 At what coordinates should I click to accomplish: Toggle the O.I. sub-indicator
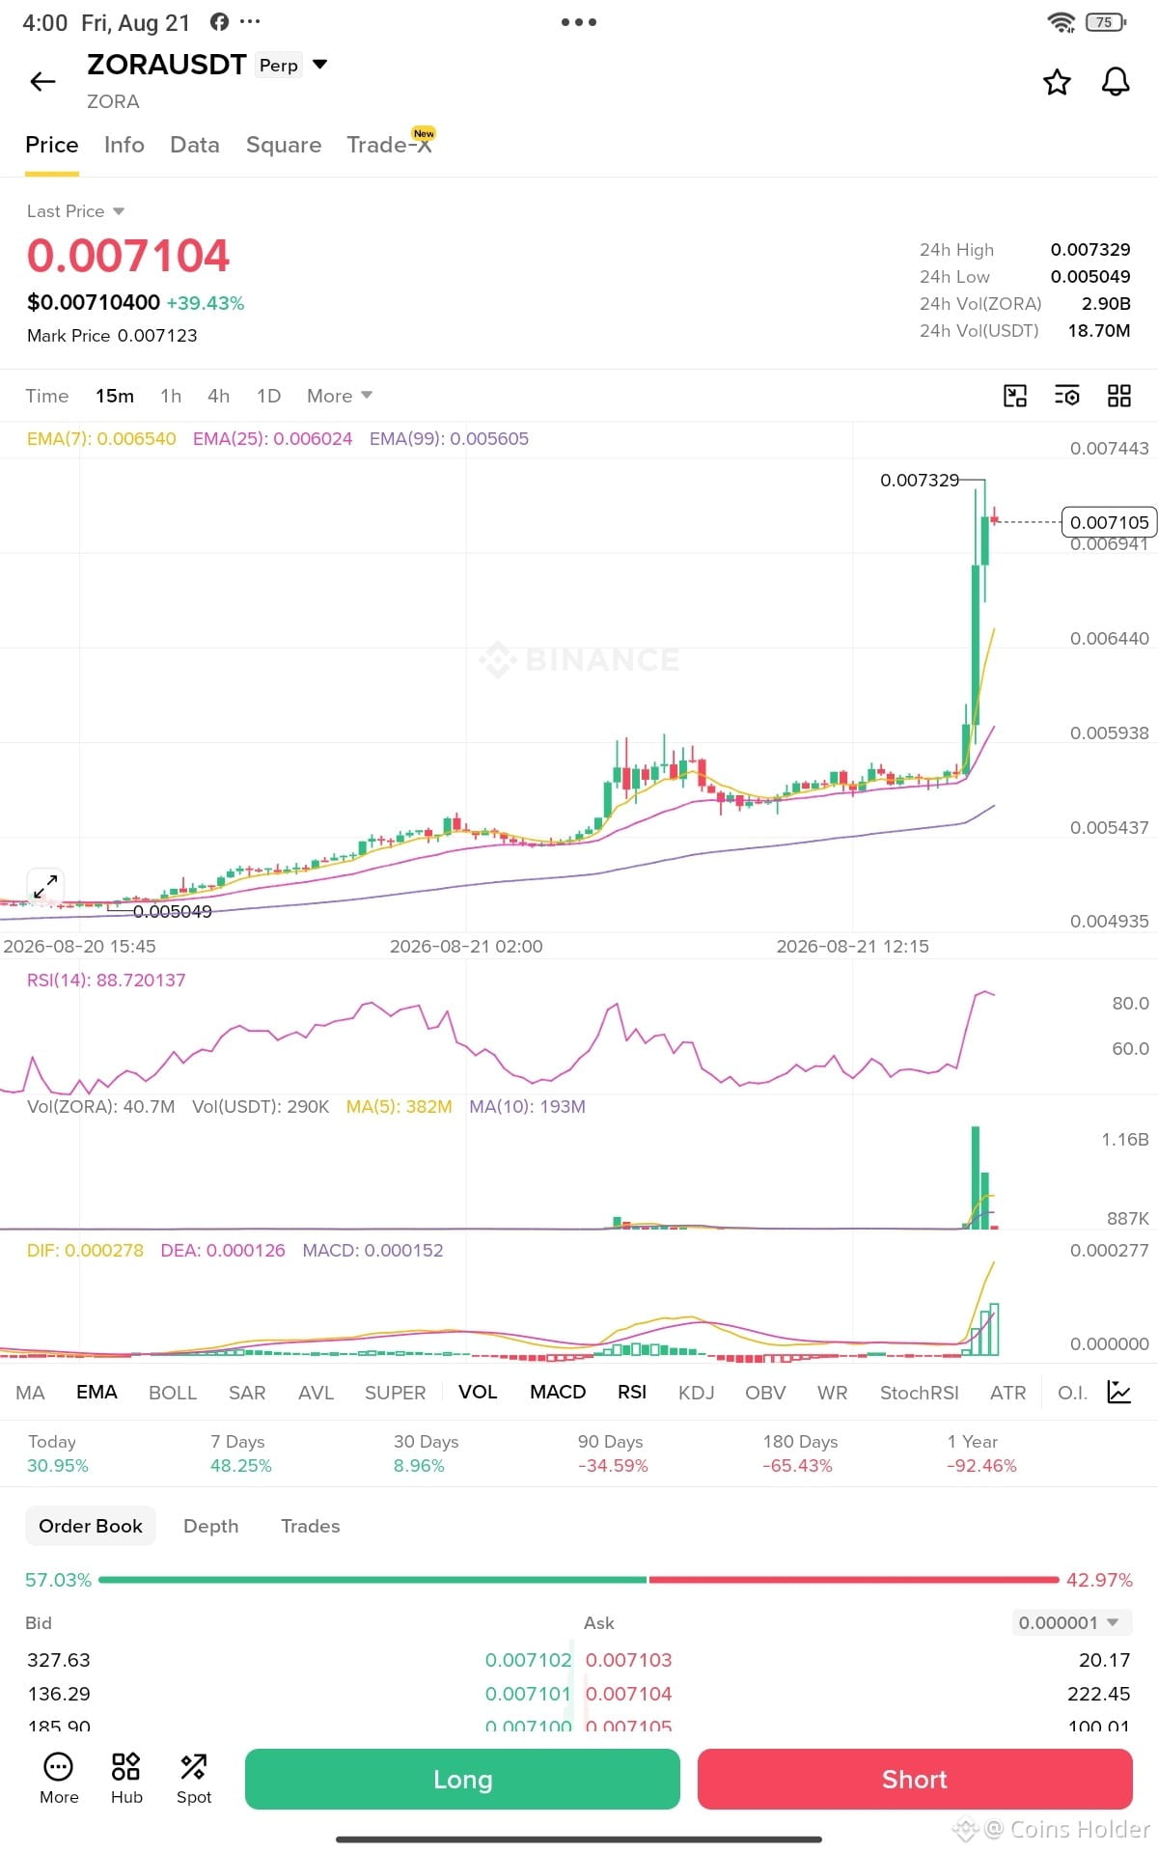click(1072, 1393)
